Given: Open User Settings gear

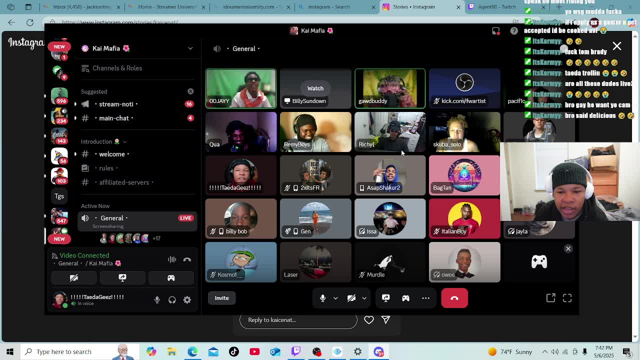Looking at the screenshot, I should pos(187,300).
